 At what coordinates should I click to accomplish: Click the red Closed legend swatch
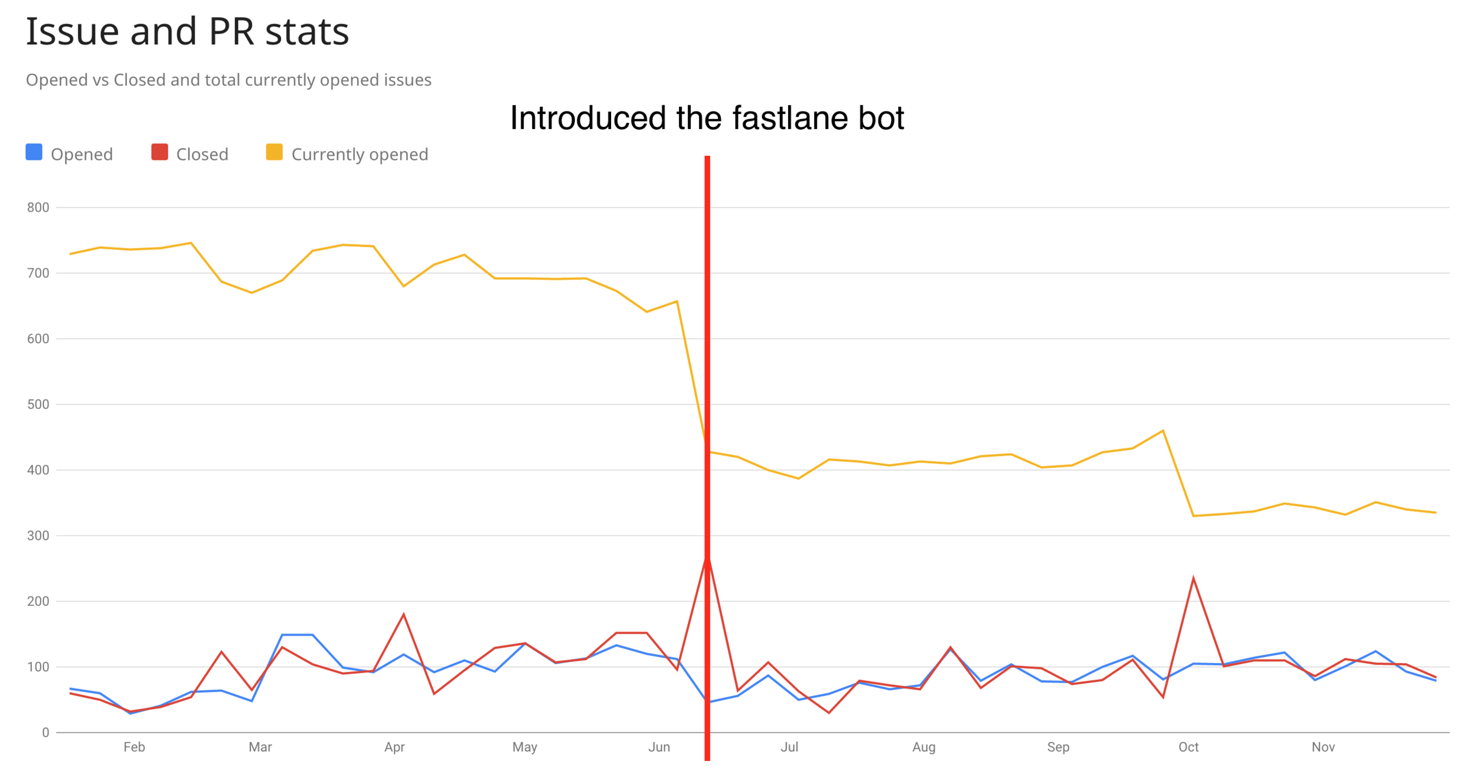tap(159, 152)
